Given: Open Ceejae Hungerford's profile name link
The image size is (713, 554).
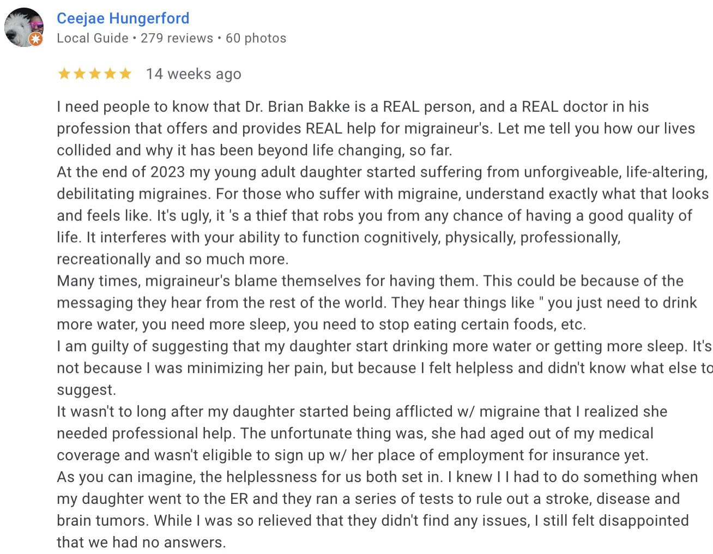Looking at the screenshot, I should 123,19.
